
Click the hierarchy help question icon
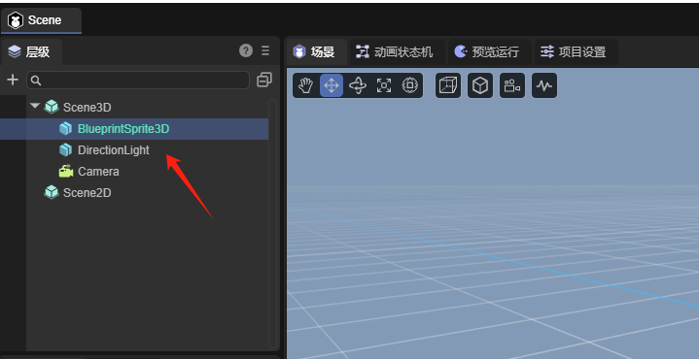click(x=246, y=50)
